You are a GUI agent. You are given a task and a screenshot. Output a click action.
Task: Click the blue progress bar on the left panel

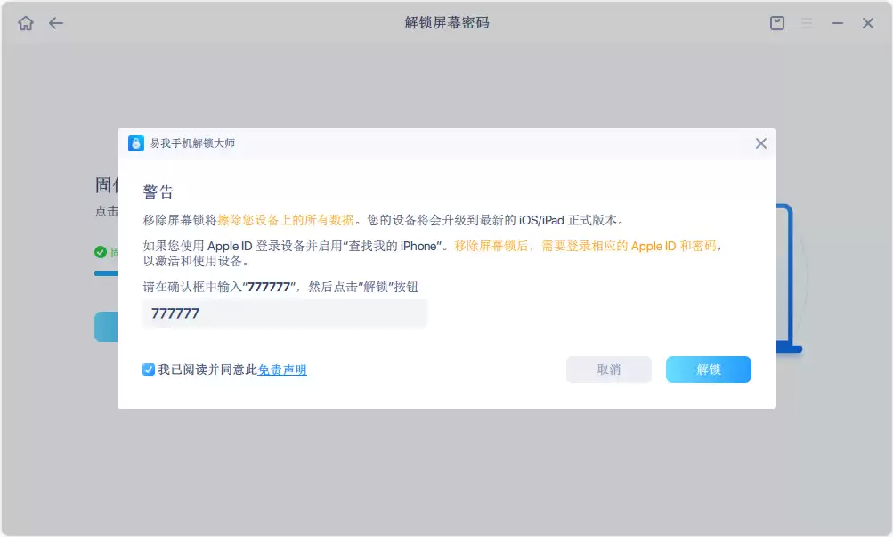104,273
